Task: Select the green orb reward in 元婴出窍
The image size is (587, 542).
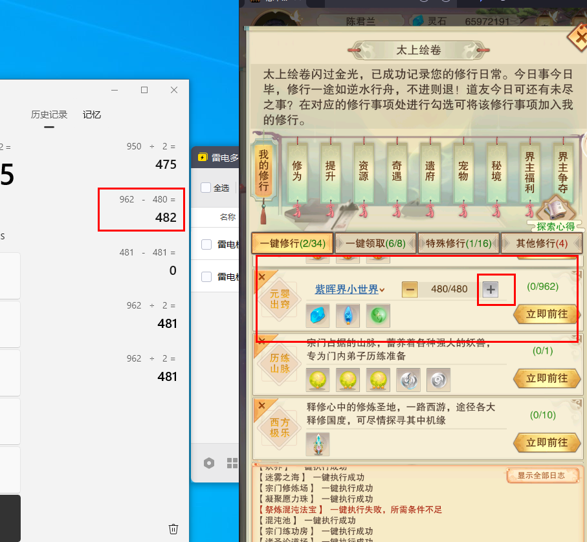Action: click(378, 316)
